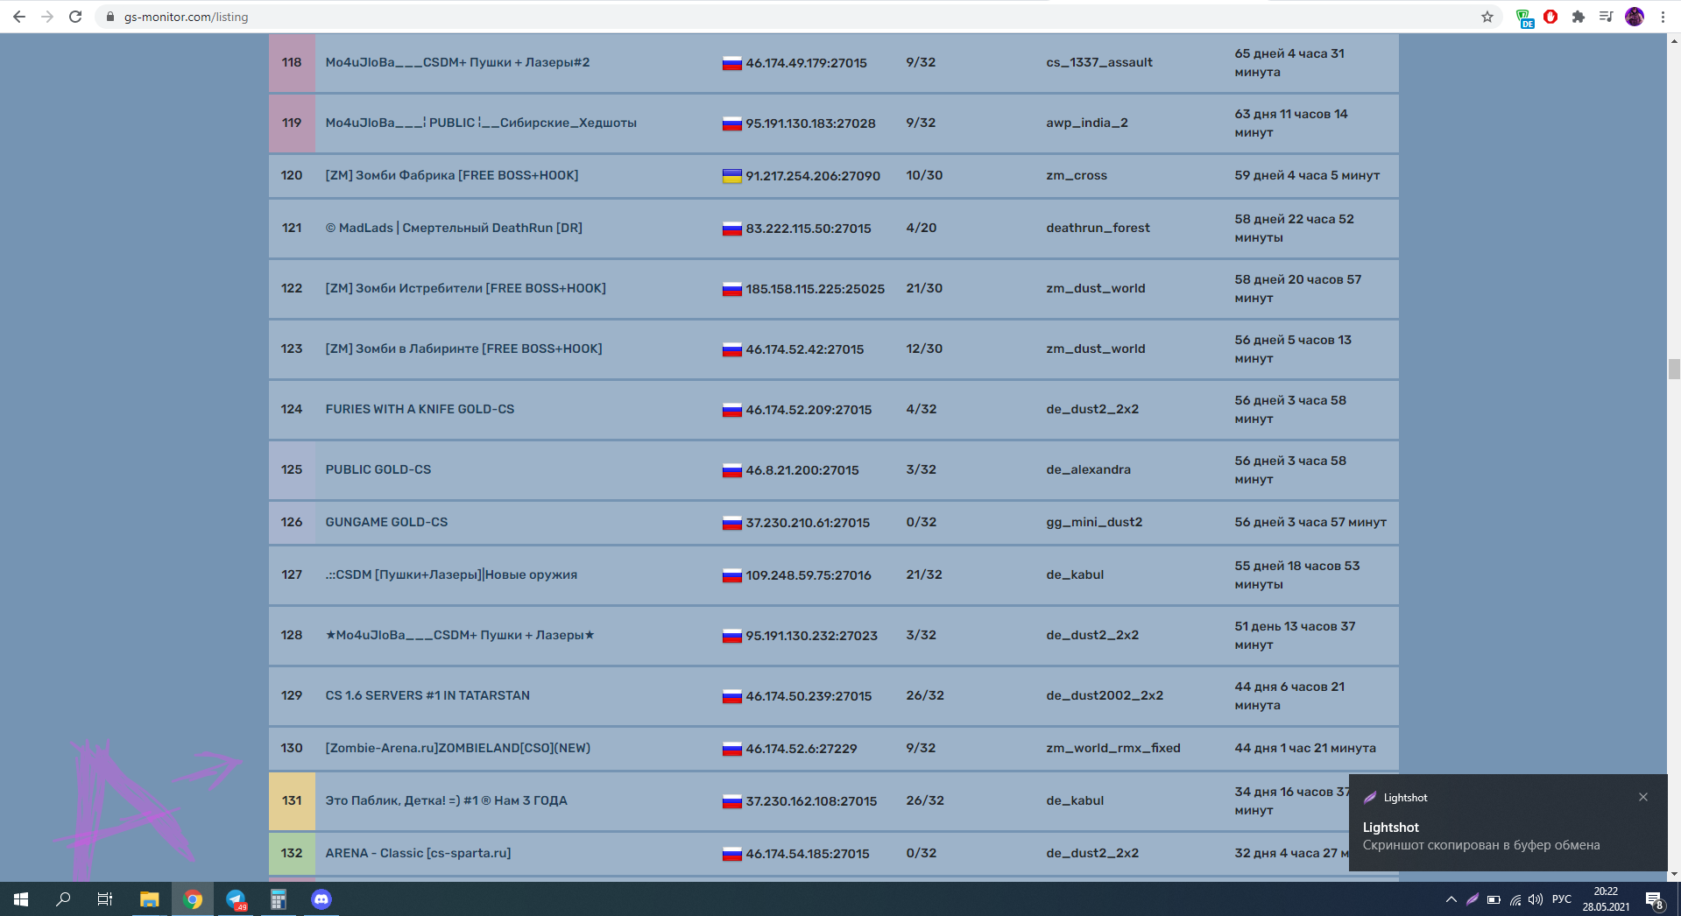This screenshot has height=916, width=1681.
Task: Click the Lightshot notification message text
Action: (1481, 845)
